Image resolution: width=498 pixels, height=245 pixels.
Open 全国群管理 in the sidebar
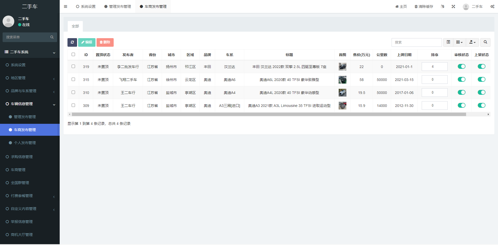click(30, 183)
